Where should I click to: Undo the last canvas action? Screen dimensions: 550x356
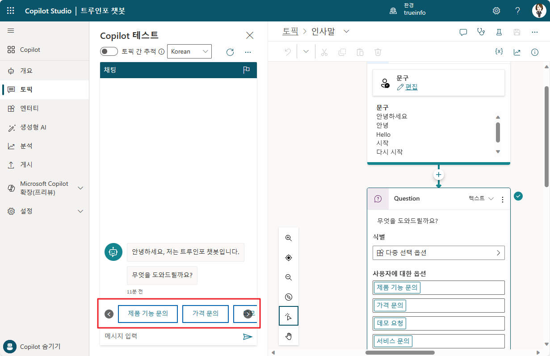[x=288, y=52]
